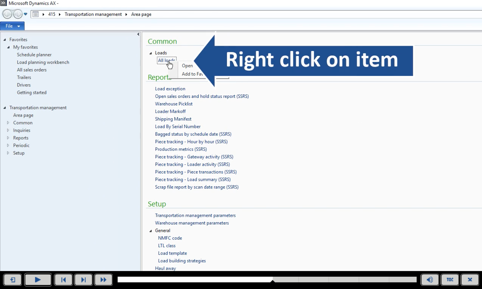
Task: Open Piece tracking - Hour by hour report
Action: [191, 142]
